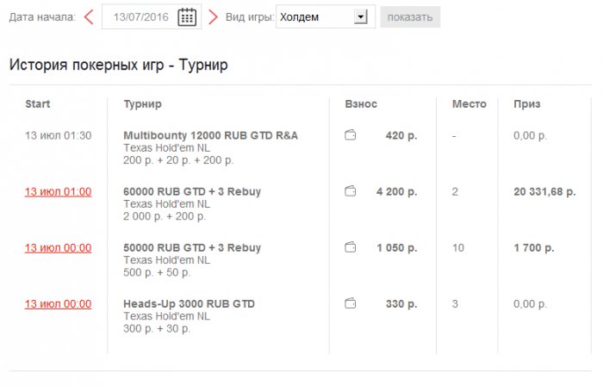
Task: Click the 13 июл 01:30 start time
Action: tap(58, 135)
